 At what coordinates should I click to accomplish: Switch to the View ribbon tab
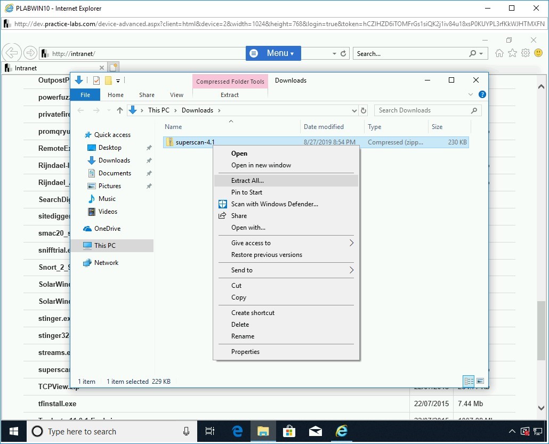(x=176, y=95)
